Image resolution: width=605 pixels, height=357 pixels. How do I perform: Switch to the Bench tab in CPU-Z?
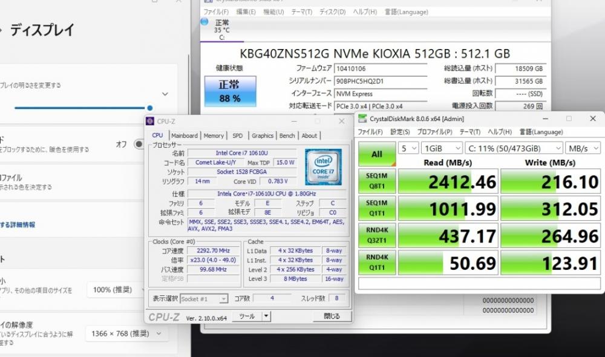[287, 136]
